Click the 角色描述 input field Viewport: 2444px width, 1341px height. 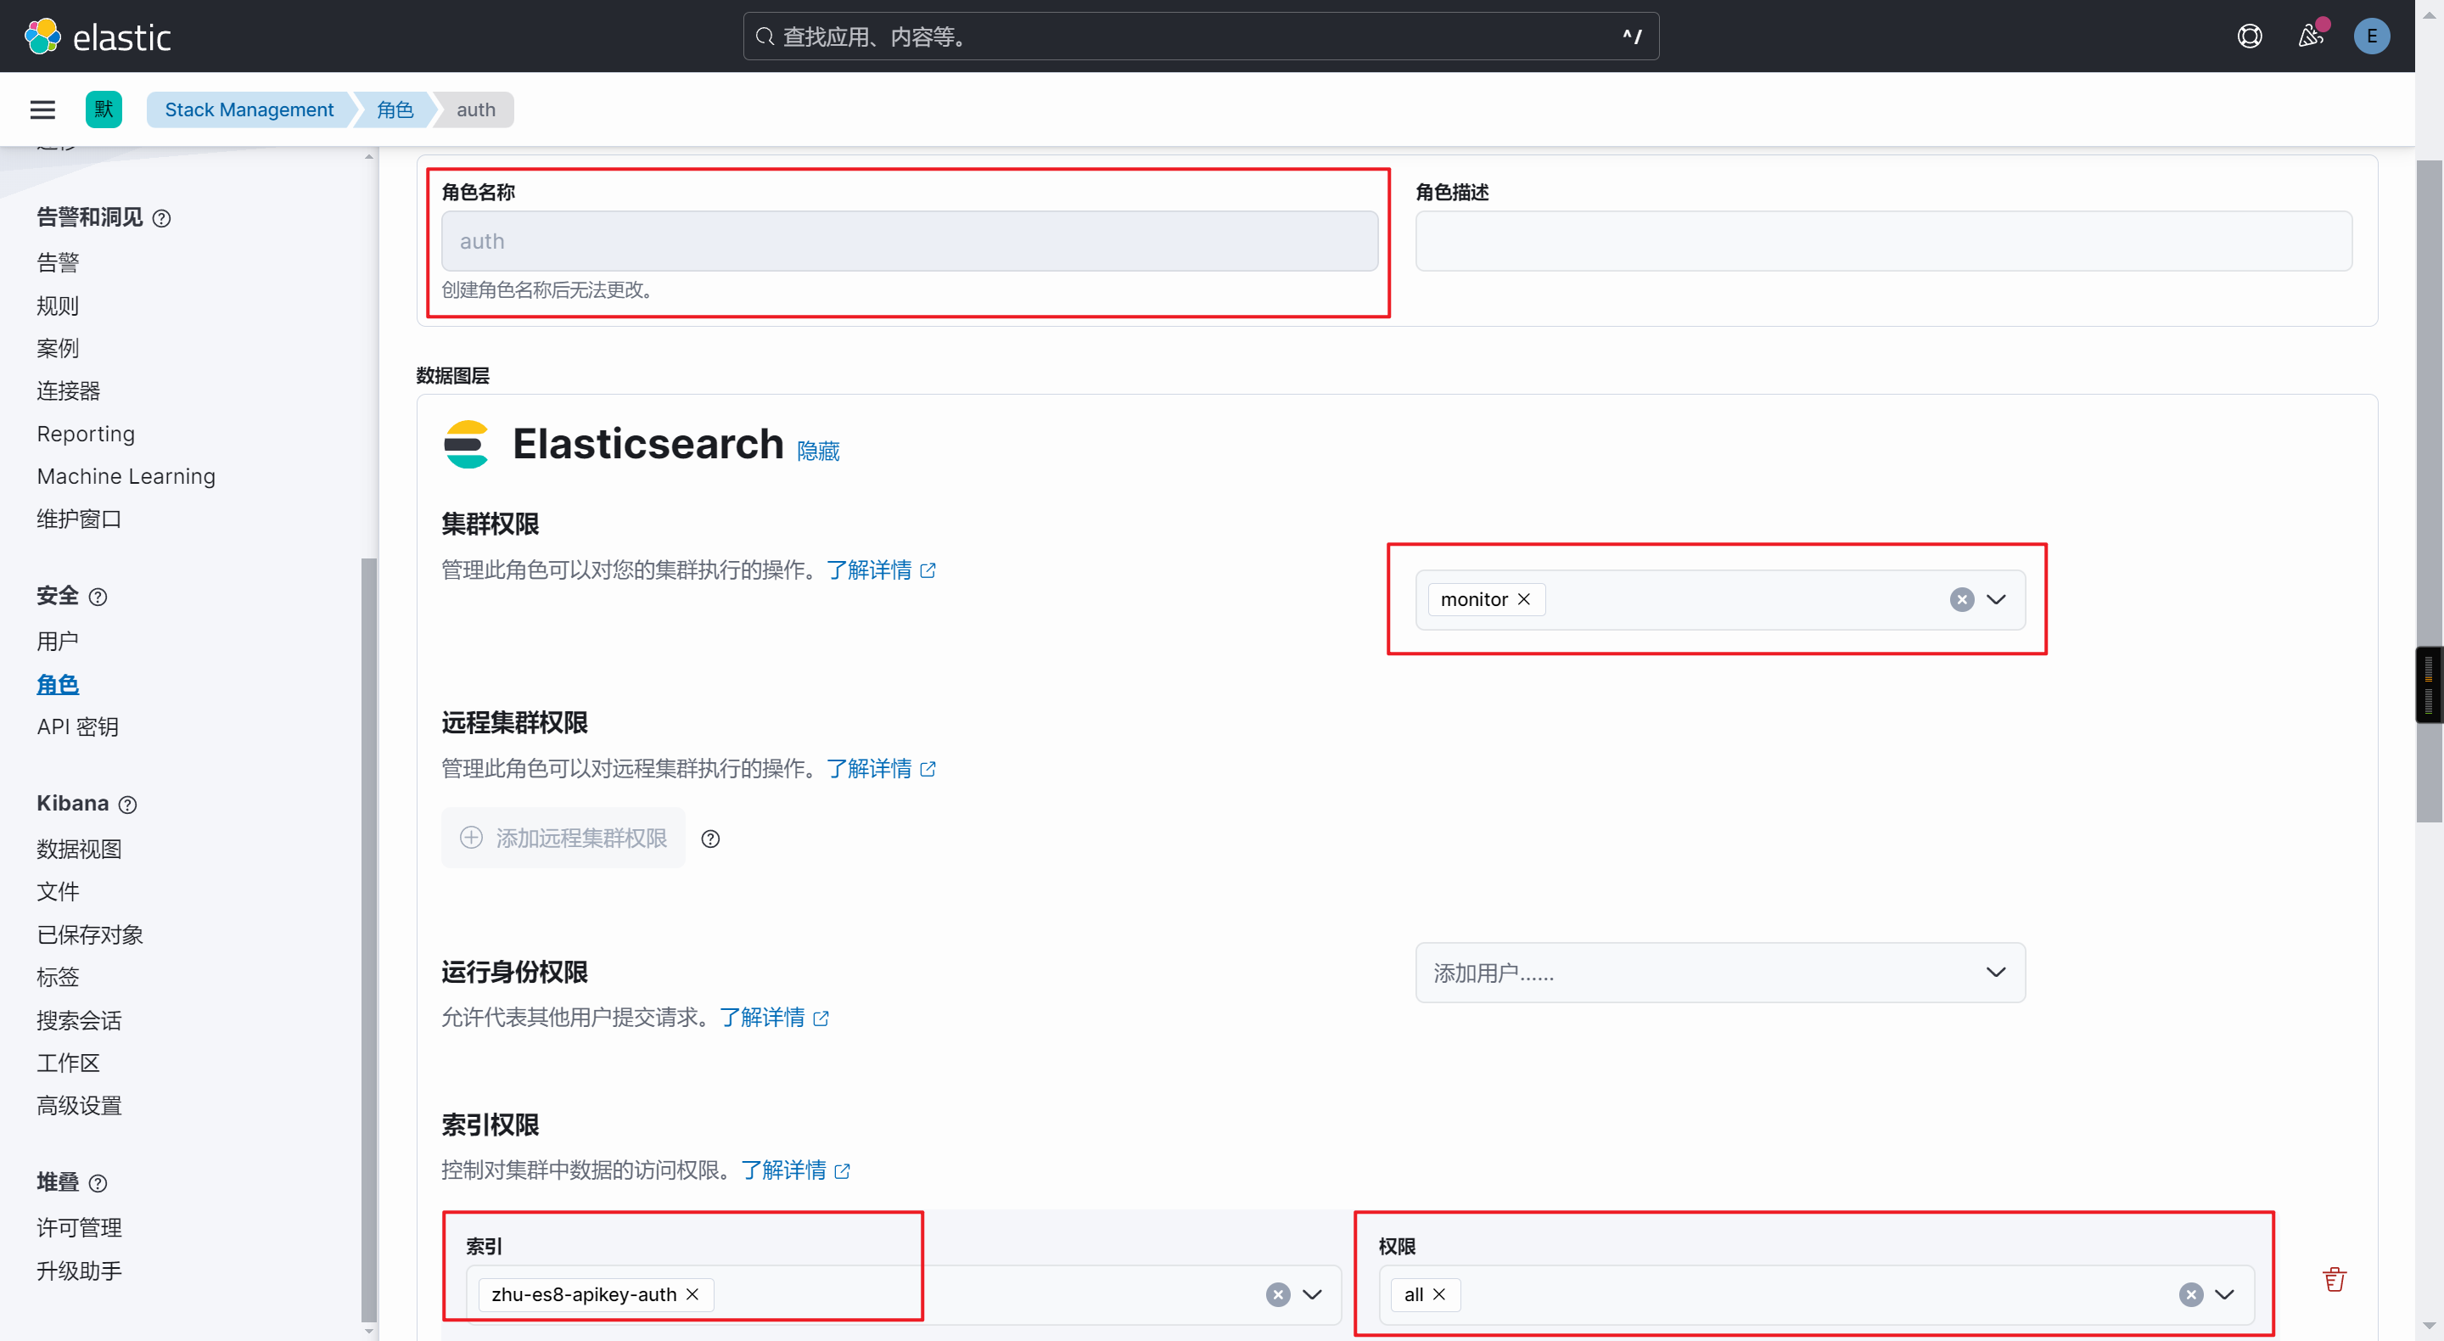coord(1883,241)
